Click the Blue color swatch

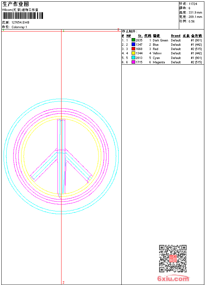[133, 44]
